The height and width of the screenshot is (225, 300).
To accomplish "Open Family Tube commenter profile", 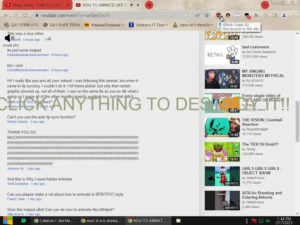I will click(16, 199).
